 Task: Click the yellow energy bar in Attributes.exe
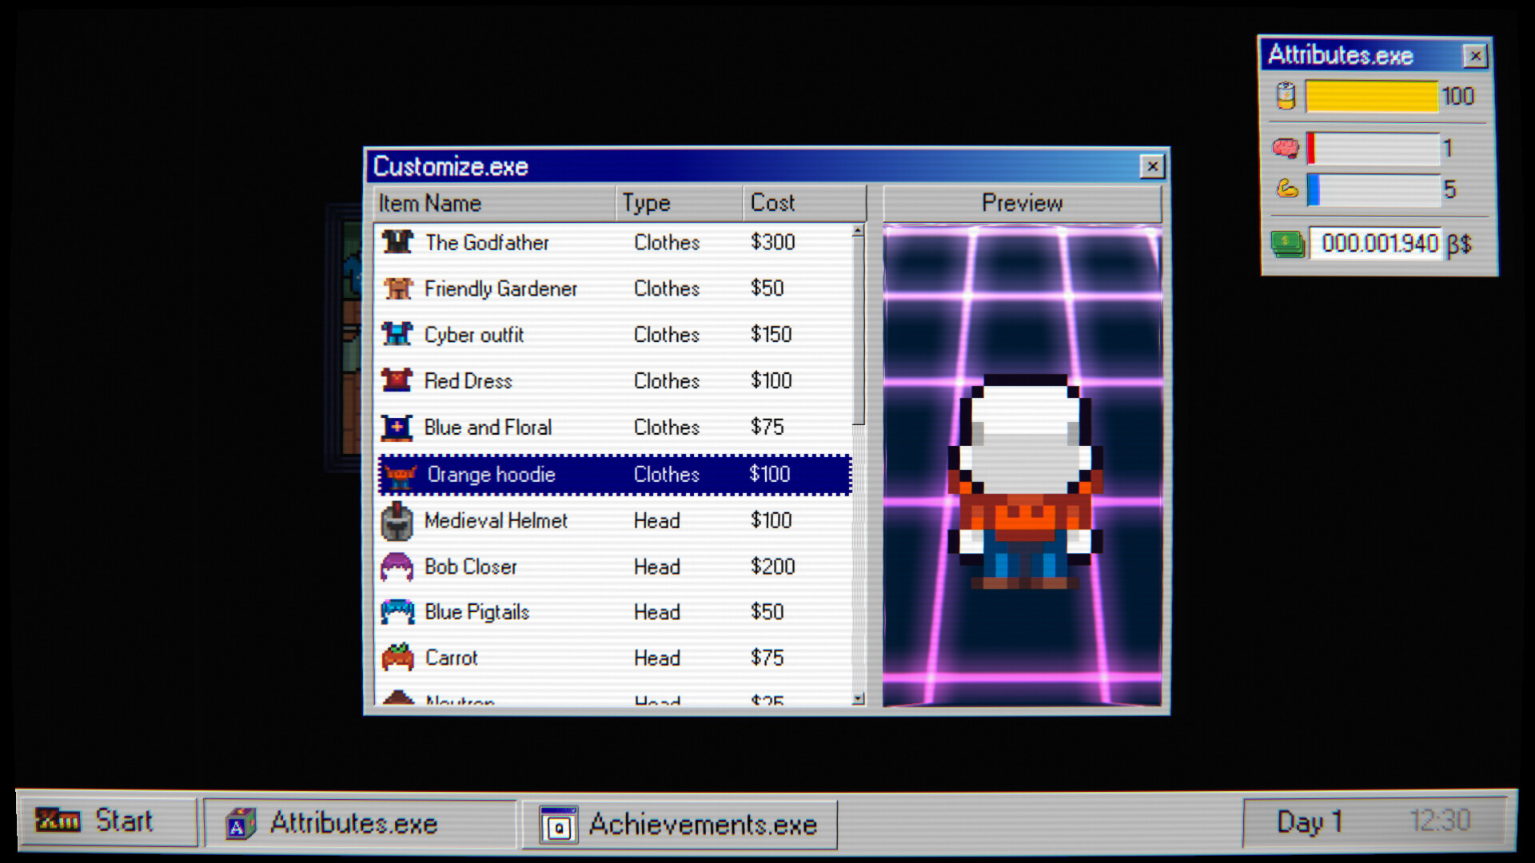click(1370, 95)
